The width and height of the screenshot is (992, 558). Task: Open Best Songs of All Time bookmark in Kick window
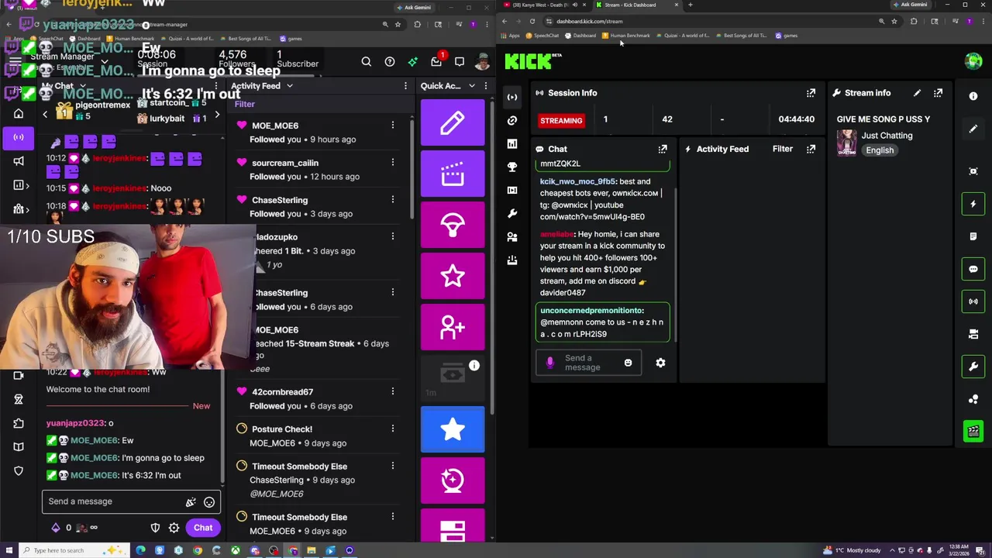740,36
